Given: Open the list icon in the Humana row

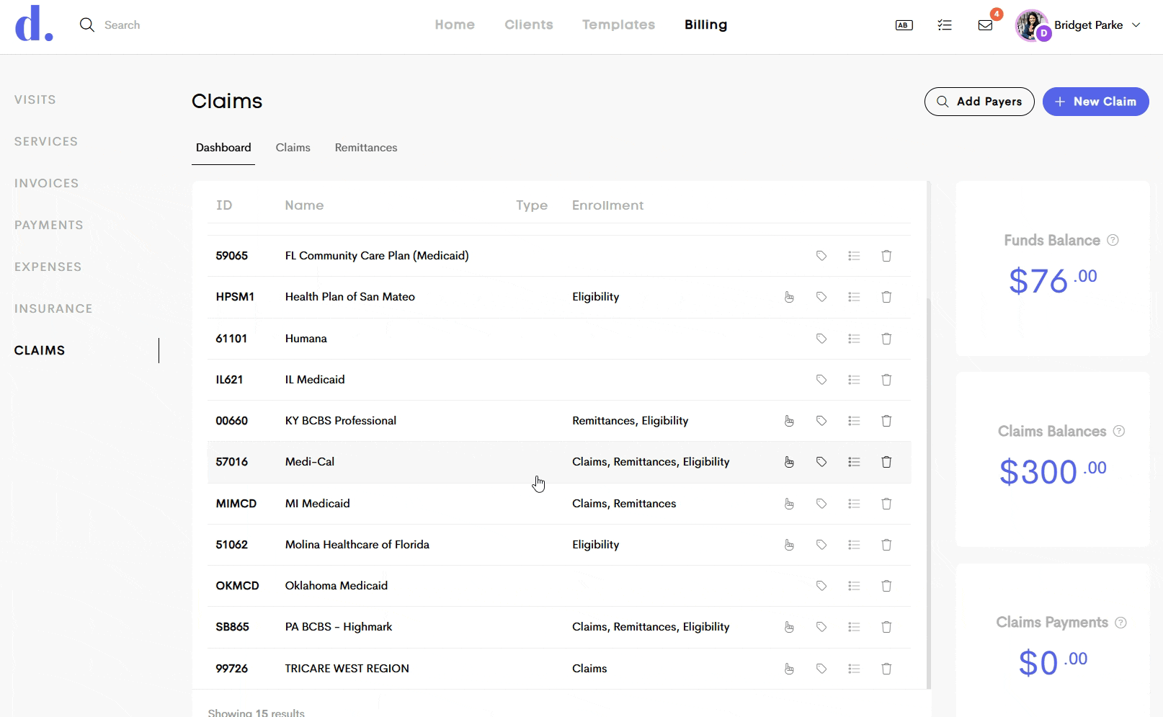Looking at the screenshot, I should [854, 339].
